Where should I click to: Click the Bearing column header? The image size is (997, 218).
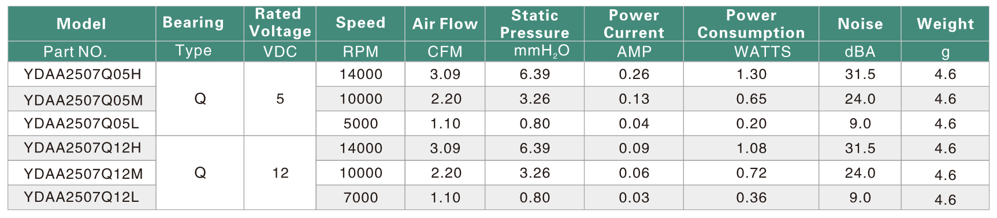pos(194,22)
